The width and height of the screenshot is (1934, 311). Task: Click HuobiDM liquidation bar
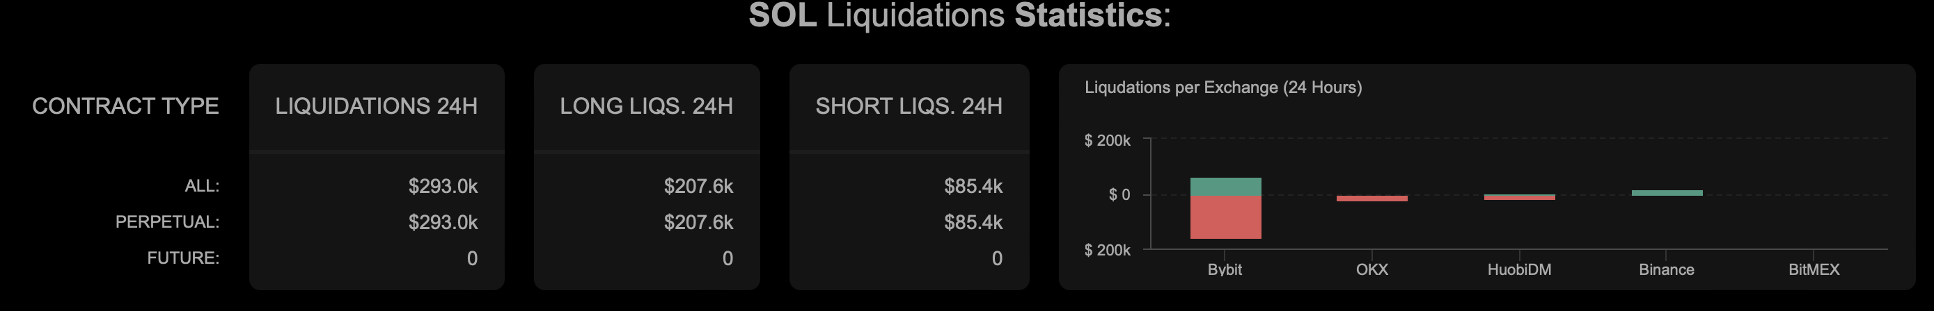tap(1519, 197)
